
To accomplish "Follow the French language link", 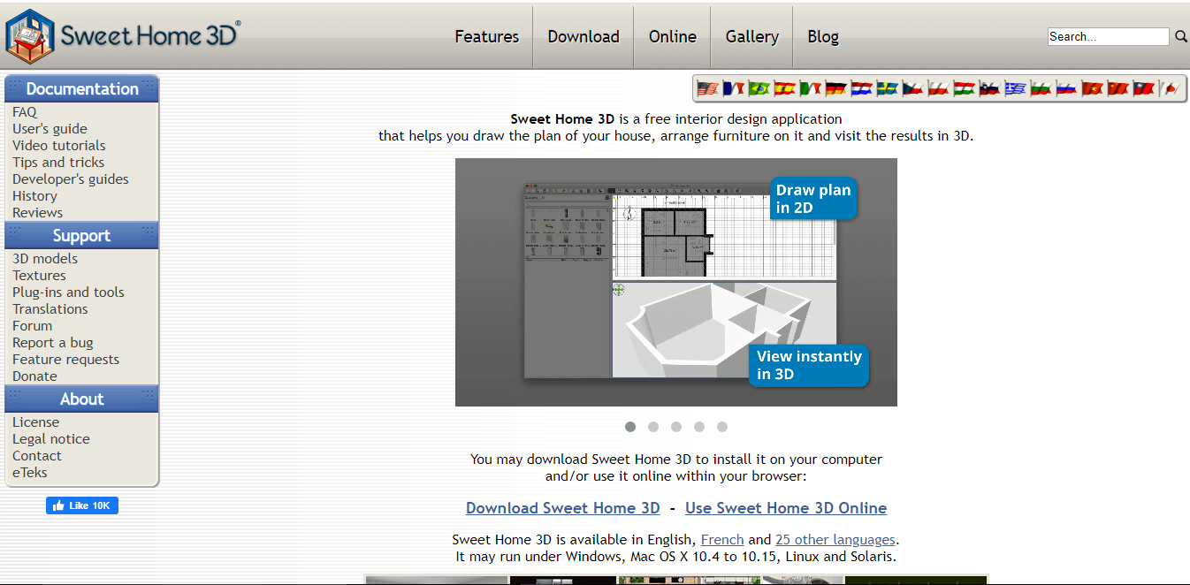I will click(x=722, y=539).
